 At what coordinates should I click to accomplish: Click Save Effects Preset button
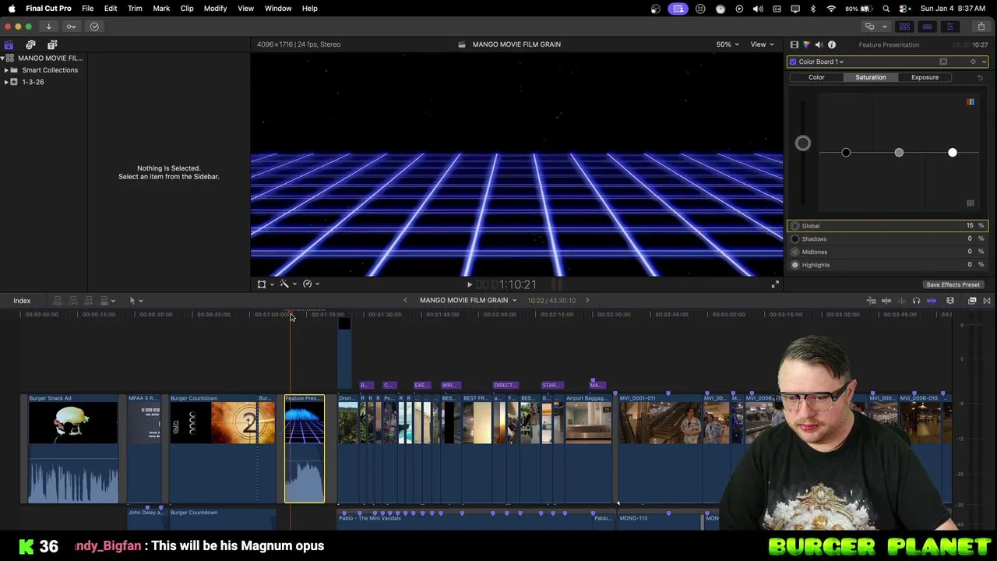[x=953, y=284]
